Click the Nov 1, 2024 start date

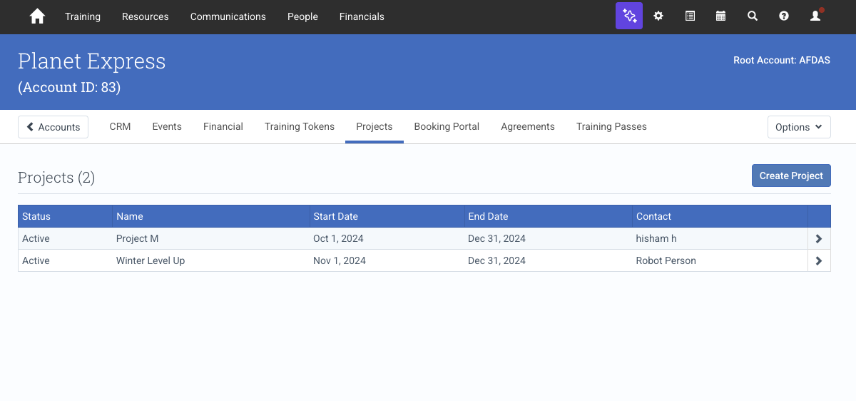(340, 260)
